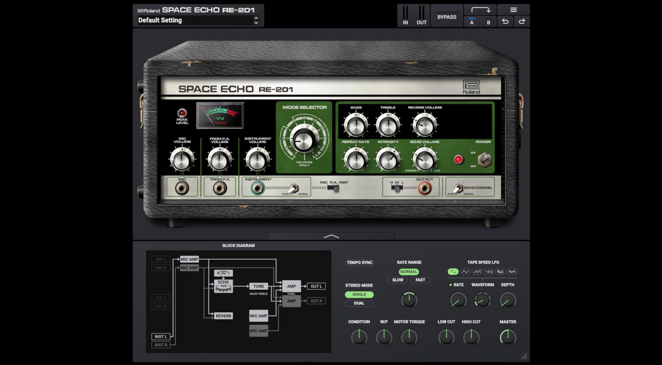
Task: Flip the ECHO CANCEL switch
Action: pyautogui.click(x=458, y=188)
